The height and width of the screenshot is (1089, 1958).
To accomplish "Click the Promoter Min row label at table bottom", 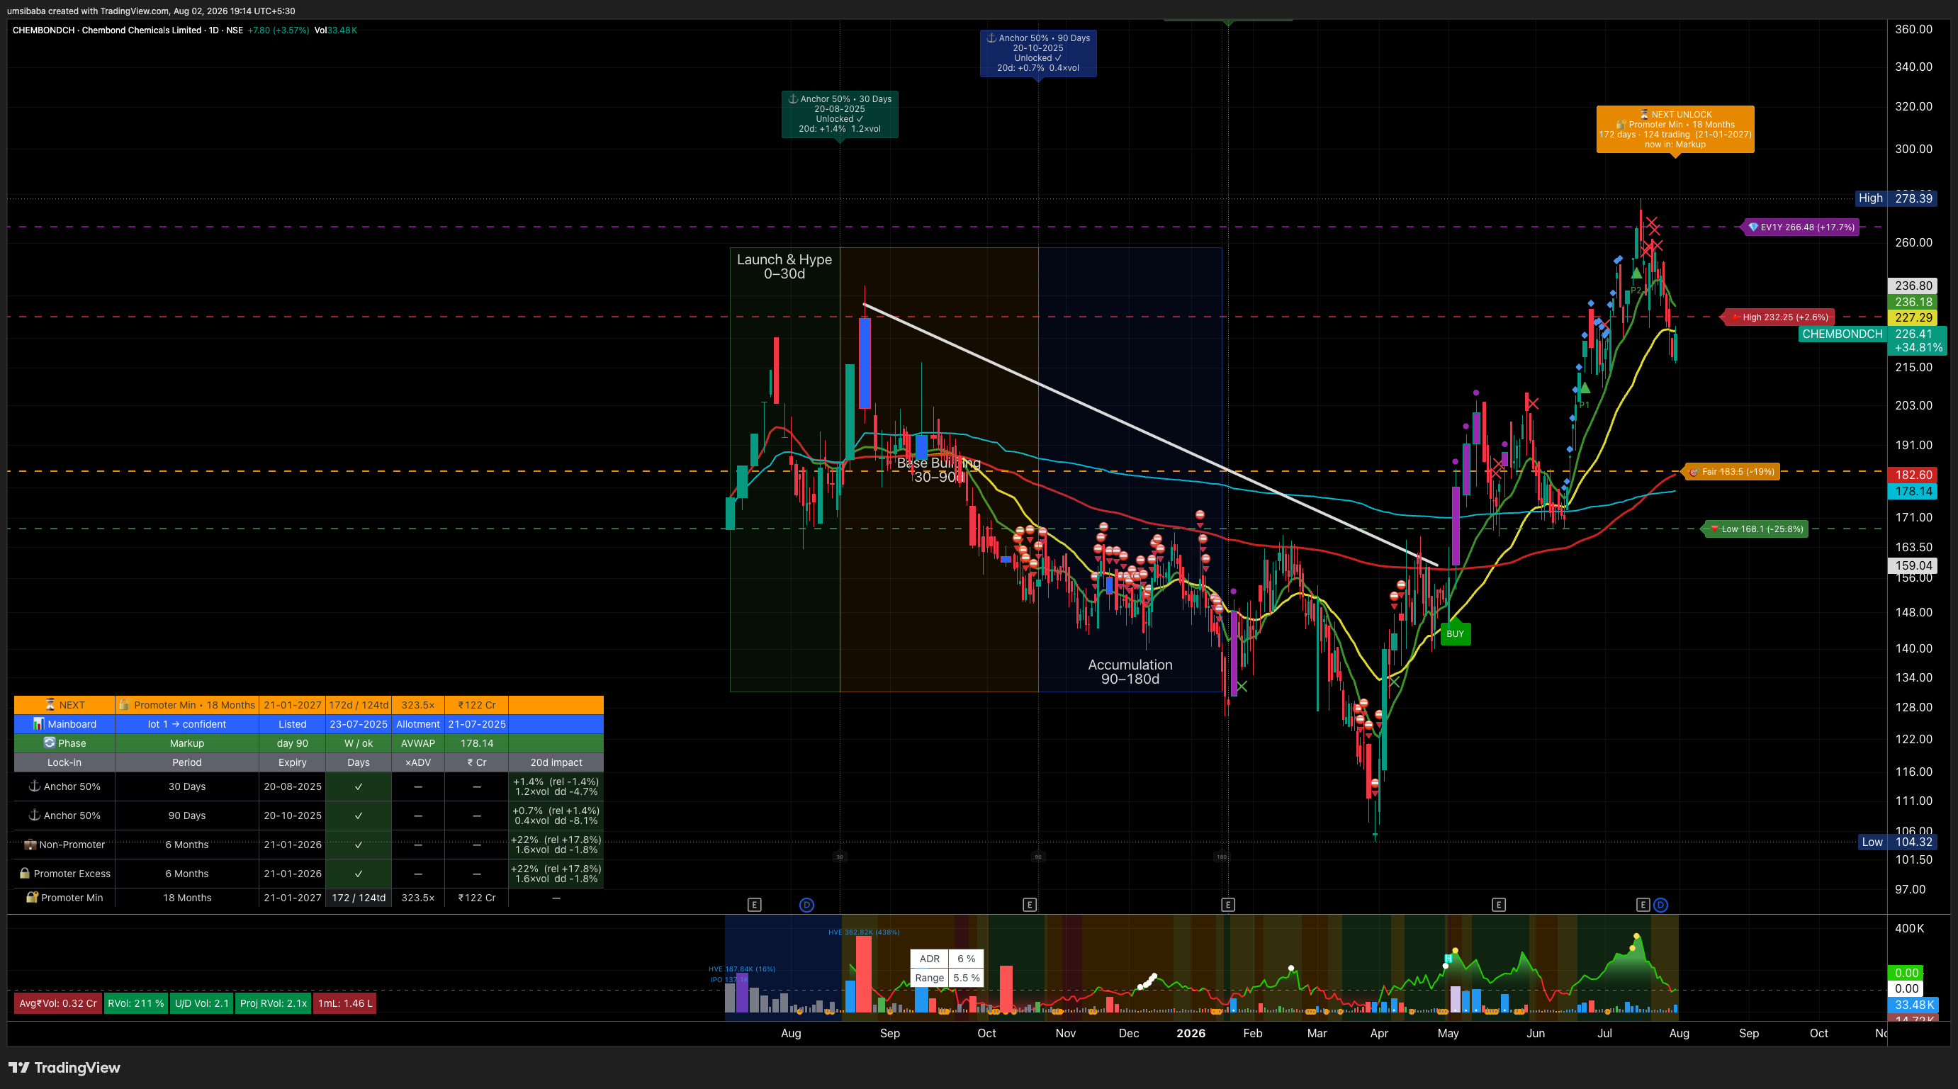I will click(x=64, y=898).
